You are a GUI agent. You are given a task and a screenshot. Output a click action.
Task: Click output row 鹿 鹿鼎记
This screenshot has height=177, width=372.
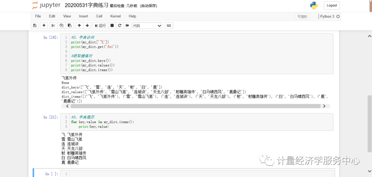[70, 163]
